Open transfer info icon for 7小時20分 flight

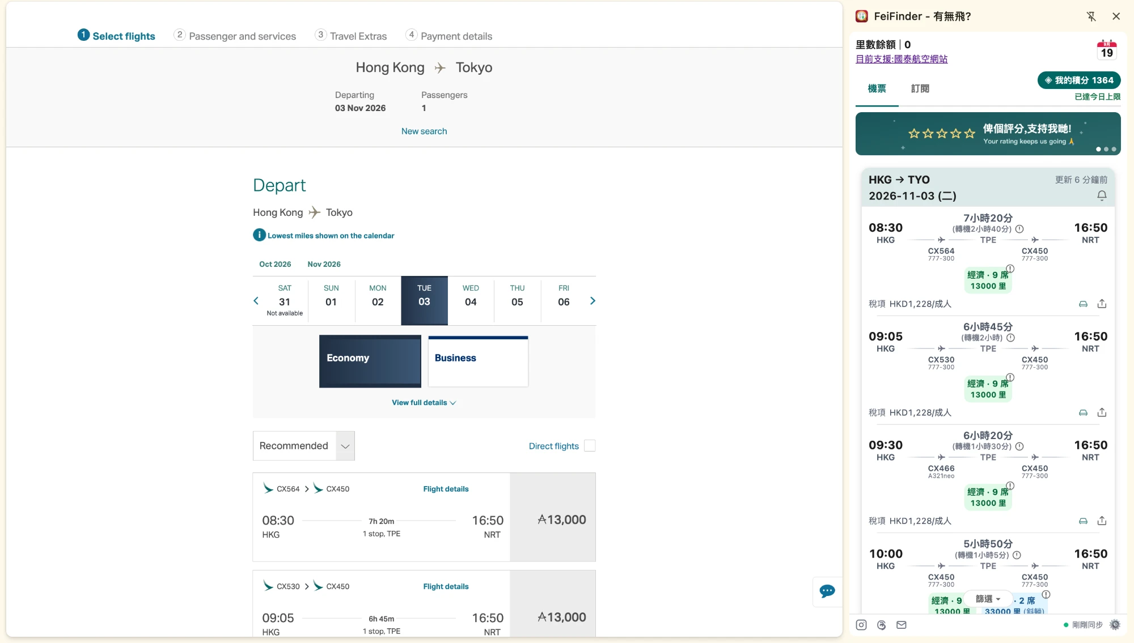pos(1019,229)
